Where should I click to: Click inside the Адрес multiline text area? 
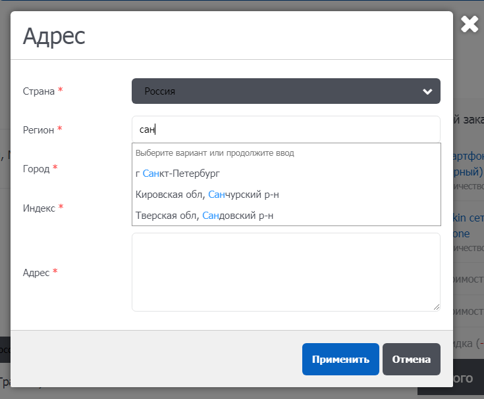click(286, 272)
